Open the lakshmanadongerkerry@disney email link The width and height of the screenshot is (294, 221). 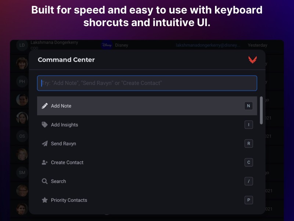[208, 45]
